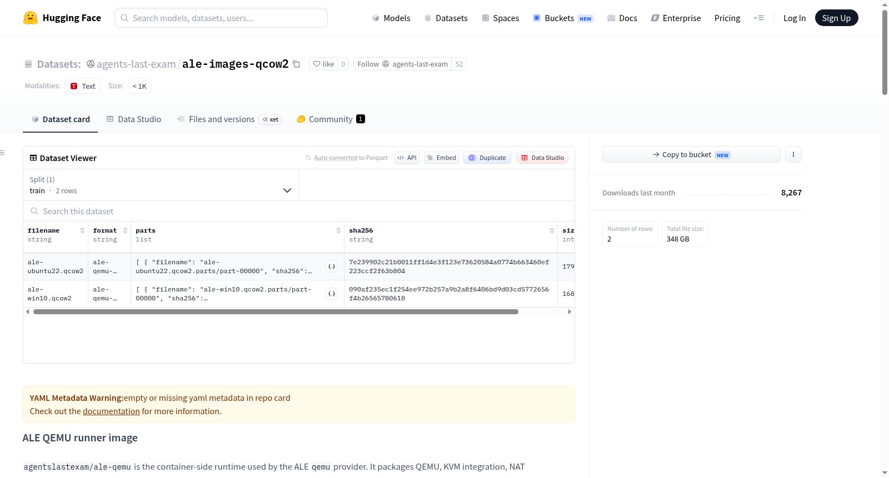The width and height of the screenshot is (889, 478).
Task: Sort by the format column
Action: (125, 230)
